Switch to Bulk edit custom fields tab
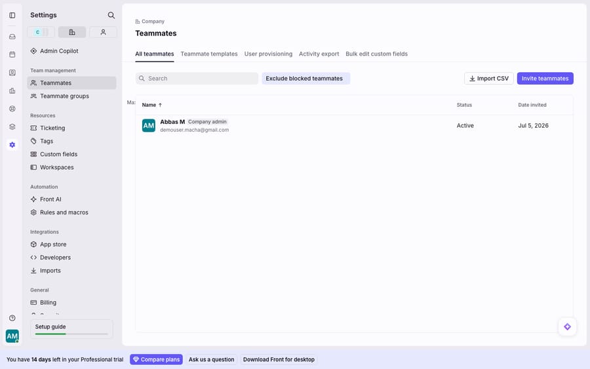Image resolution: width=590 pixels, height=369 pixels. coord(377,54)
